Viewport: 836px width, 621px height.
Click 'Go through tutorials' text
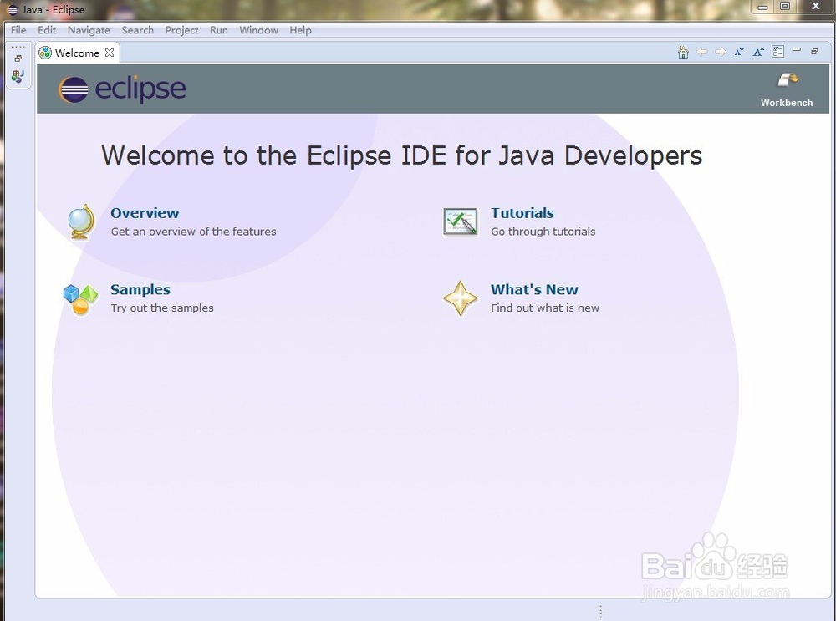point(543,232)
